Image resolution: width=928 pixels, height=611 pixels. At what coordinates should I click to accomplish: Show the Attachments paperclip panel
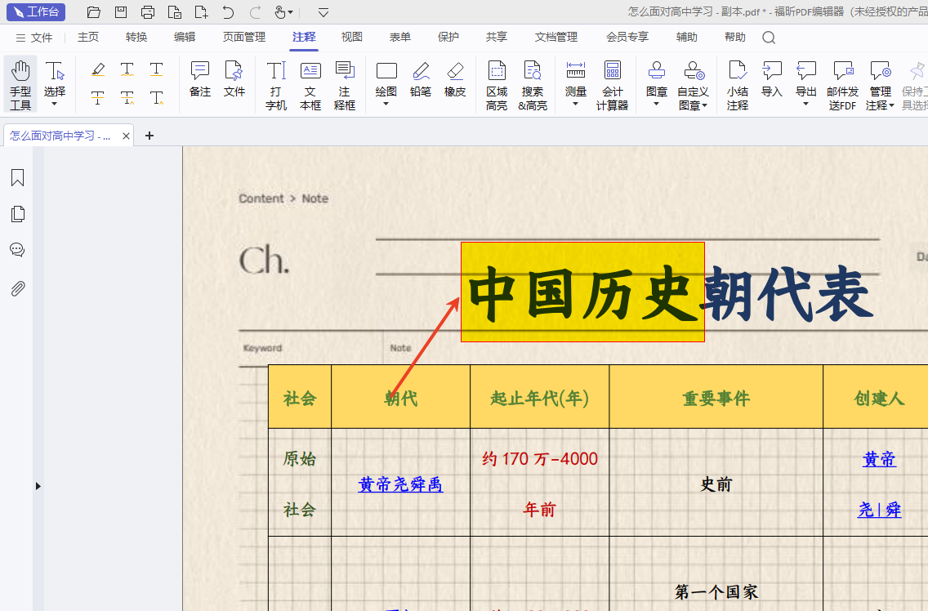tap(17, 288)
